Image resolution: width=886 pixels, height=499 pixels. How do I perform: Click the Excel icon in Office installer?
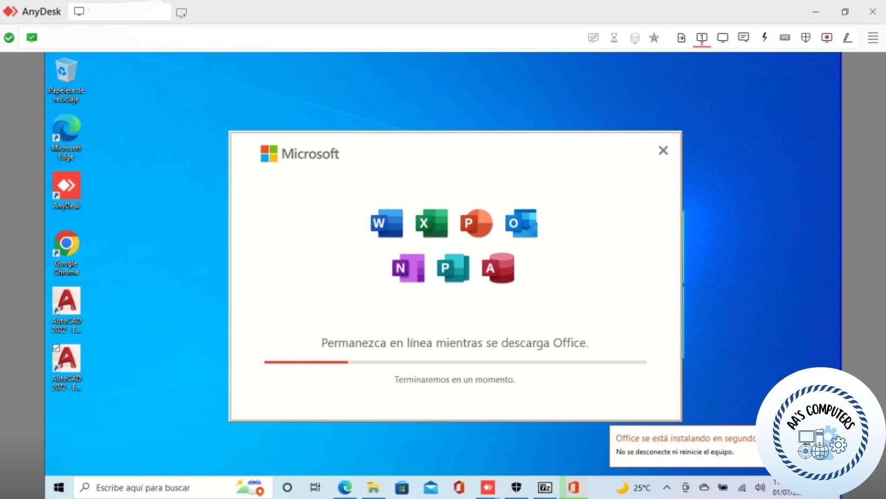[432, 223]
